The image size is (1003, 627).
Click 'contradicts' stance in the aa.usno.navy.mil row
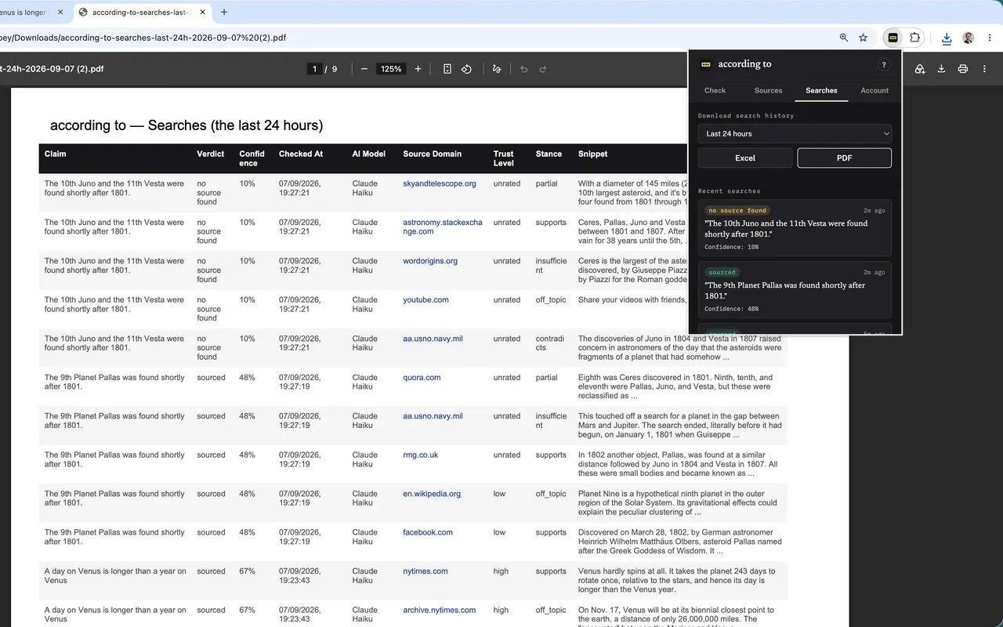550,343
